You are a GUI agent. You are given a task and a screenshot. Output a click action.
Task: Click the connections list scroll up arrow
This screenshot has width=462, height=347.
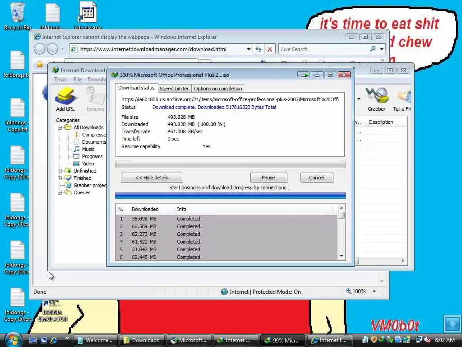(x=341, y=208)
